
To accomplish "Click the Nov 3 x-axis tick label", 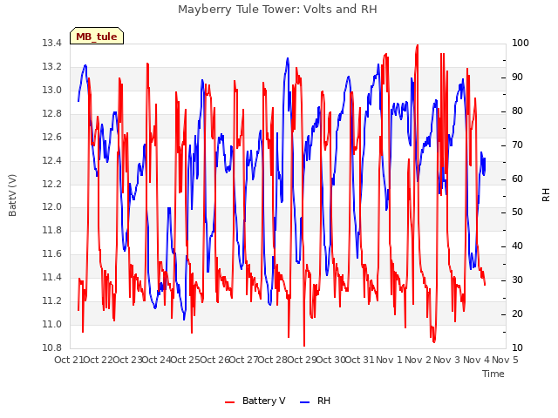I will (x=447, y=360).
